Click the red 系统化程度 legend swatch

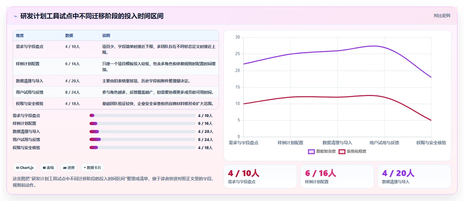[342, 151]
